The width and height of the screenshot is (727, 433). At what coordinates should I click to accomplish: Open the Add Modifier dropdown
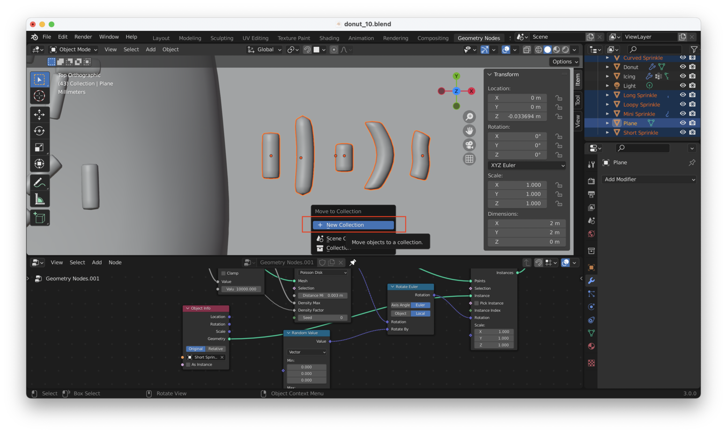[x=649, y=179]
